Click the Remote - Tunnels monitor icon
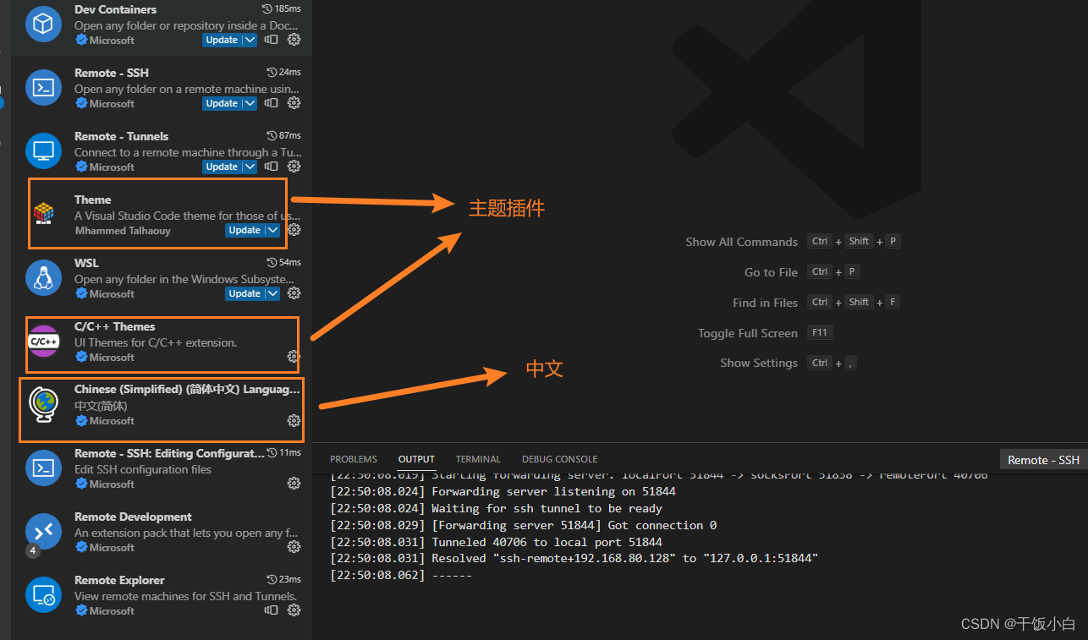The width and height of the screenshot is (1088, 640). (x=43, y=150)
